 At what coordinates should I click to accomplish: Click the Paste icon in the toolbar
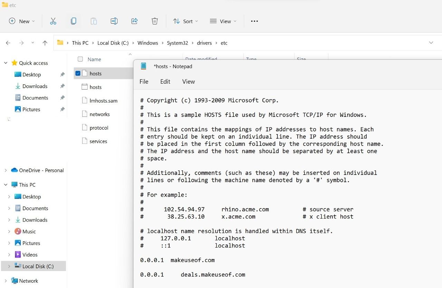94,21
